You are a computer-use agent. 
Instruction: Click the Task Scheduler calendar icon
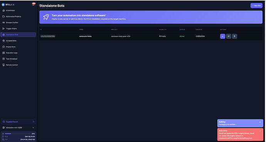3,59
